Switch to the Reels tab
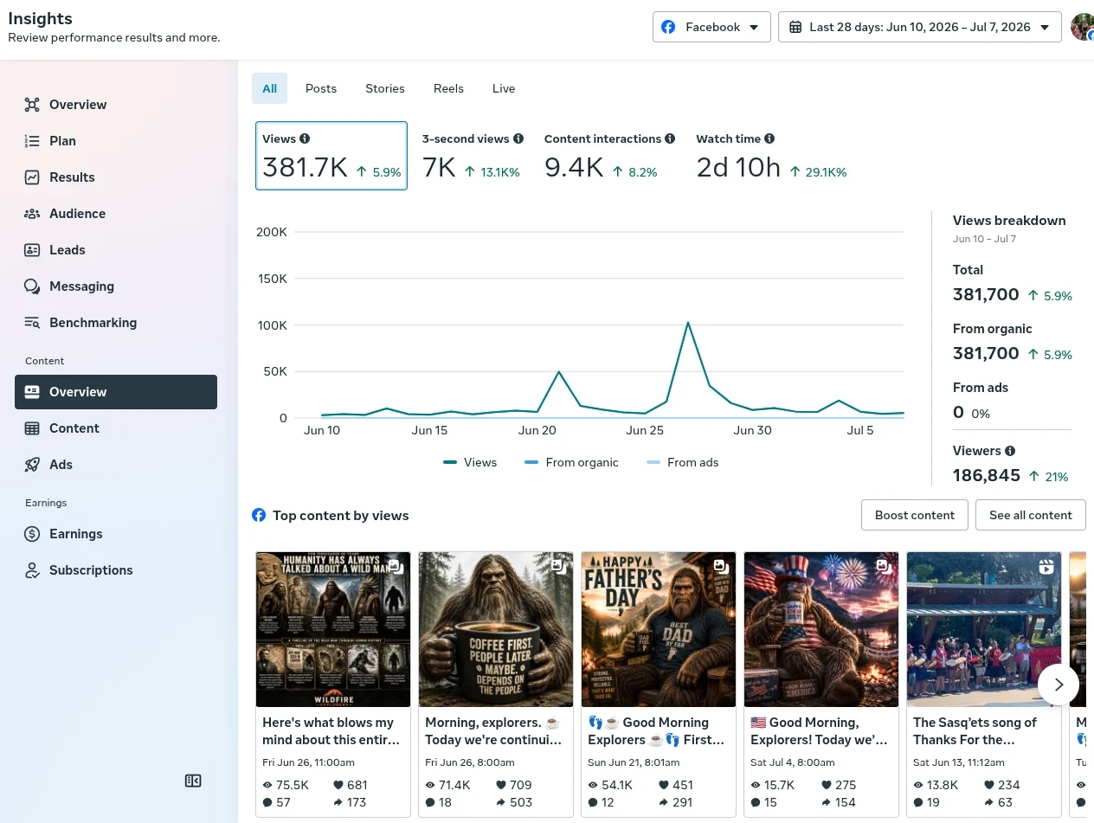 448,88
